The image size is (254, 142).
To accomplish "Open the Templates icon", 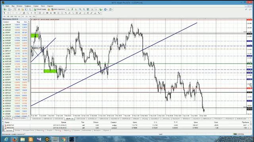I will pyautogui.click(x=110, y=9).
